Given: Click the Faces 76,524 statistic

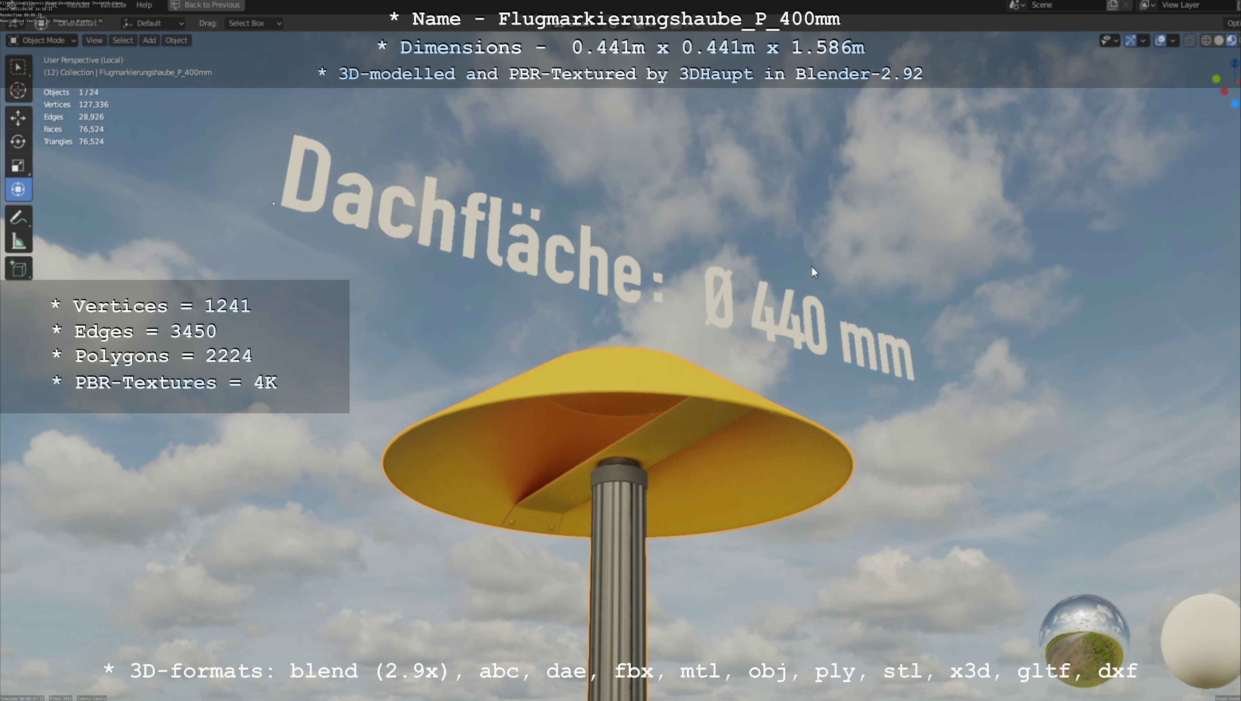Looking at the screenshot, I should pos(74,129).
